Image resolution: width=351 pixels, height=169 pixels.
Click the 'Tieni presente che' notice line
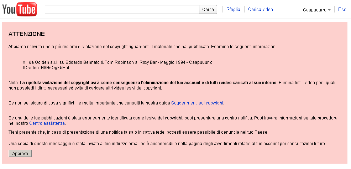(x=138, y=132)
